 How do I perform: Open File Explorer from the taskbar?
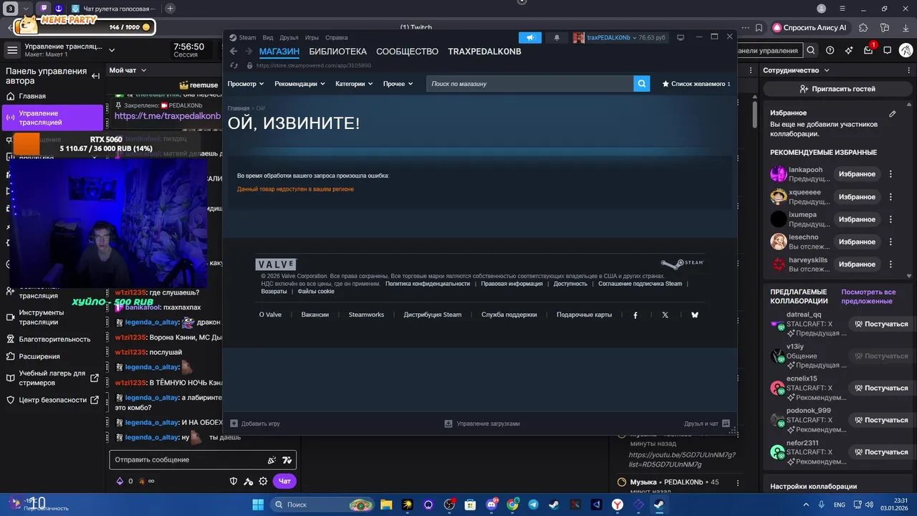(386, 505)
